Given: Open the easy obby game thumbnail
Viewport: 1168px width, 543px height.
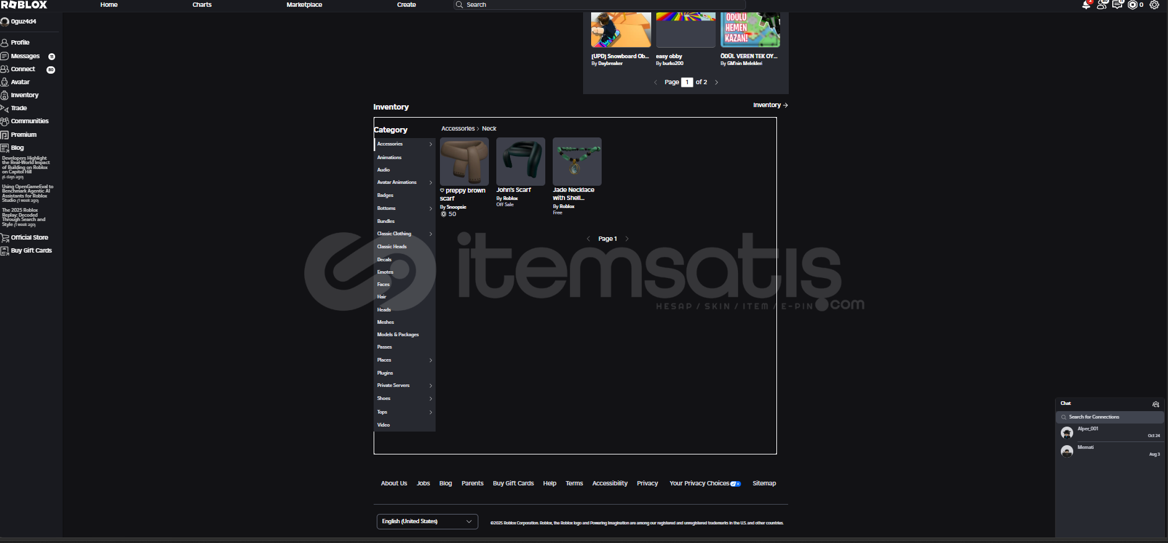Looking at the screenshot, I should (686, 30).
